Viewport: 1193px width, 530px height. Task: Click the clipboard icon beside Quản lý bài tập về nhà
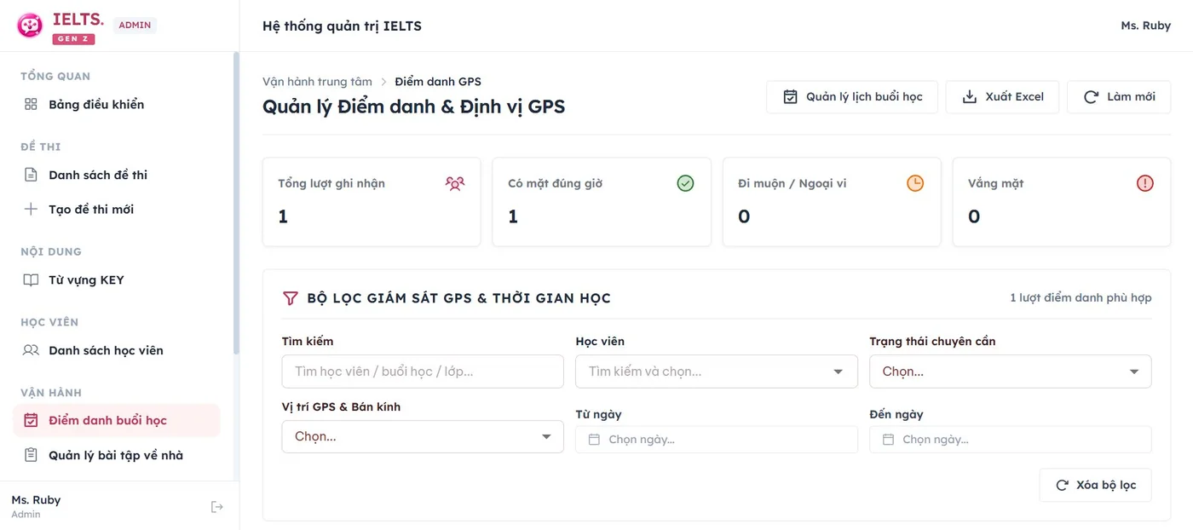tap(31, 455)
